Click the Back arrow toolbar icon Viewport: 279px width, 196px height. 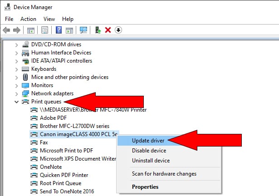6,30
